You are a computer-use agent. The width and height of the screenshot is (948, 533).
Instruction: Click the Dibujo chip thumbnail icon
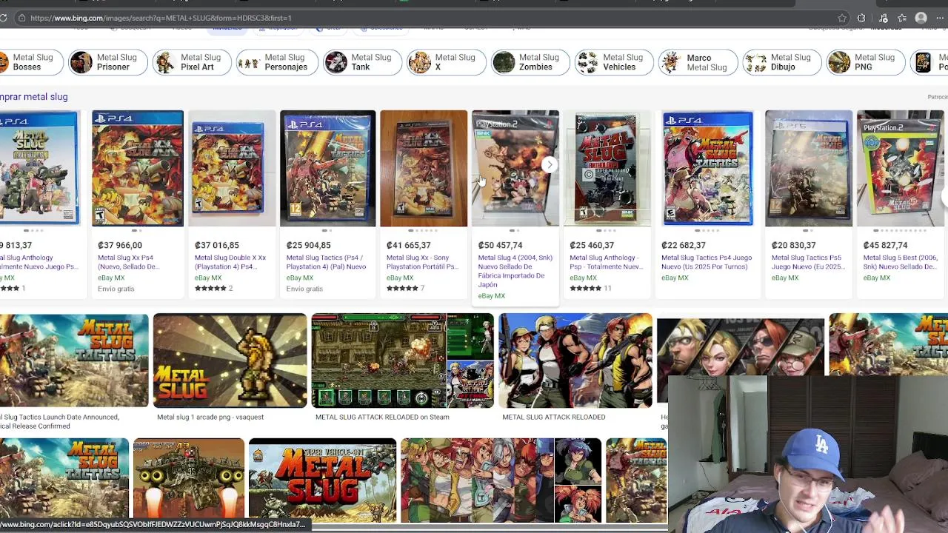point(755,62)
